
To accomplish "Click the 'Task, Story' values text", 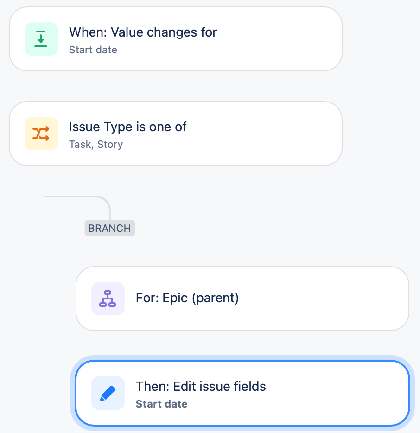I will tap(96, 144).
